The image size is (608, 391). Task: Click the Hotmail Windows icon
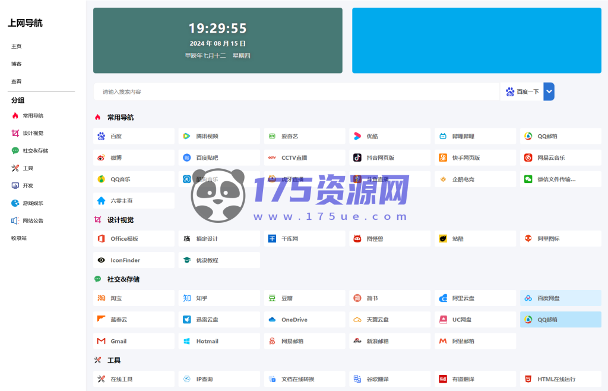click(x=186, y=341)
